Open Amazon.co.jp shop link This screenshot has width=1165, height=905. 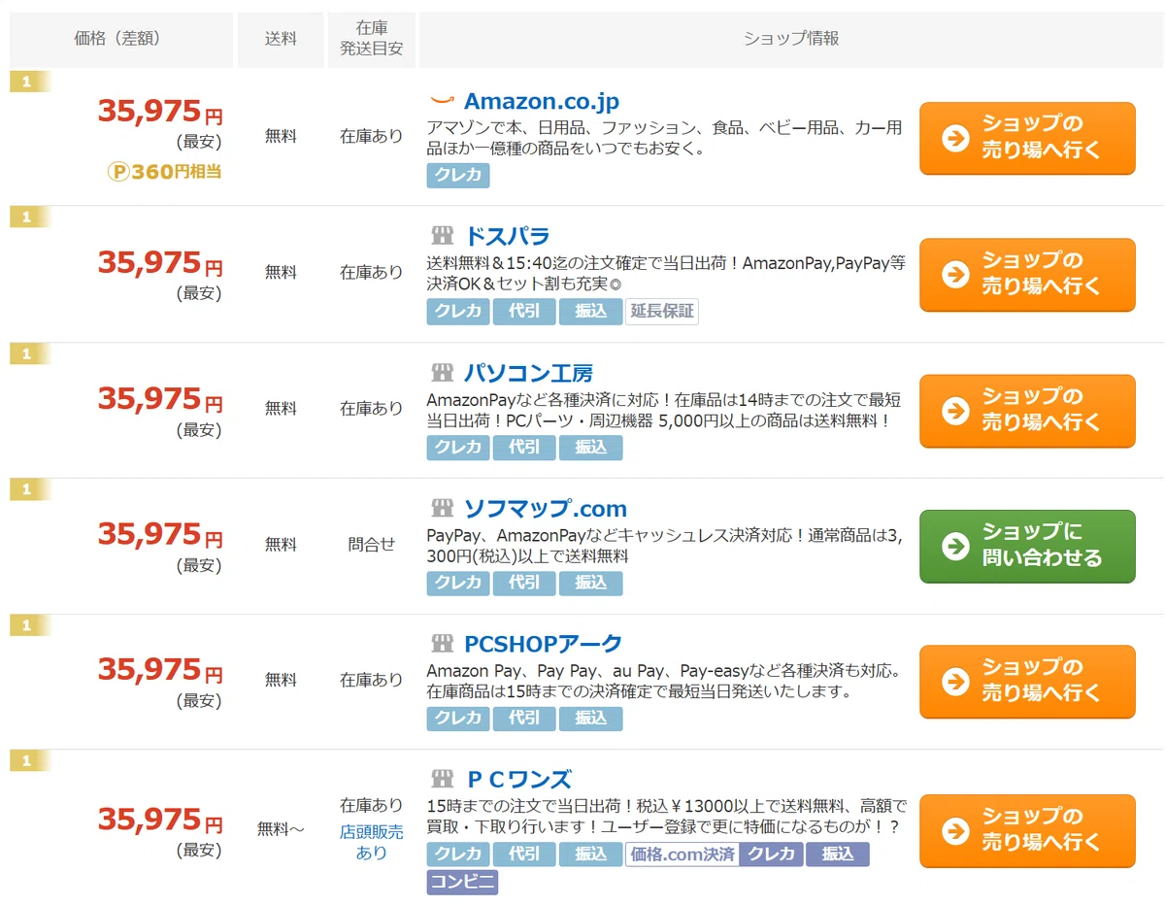[x=541, y=101]
